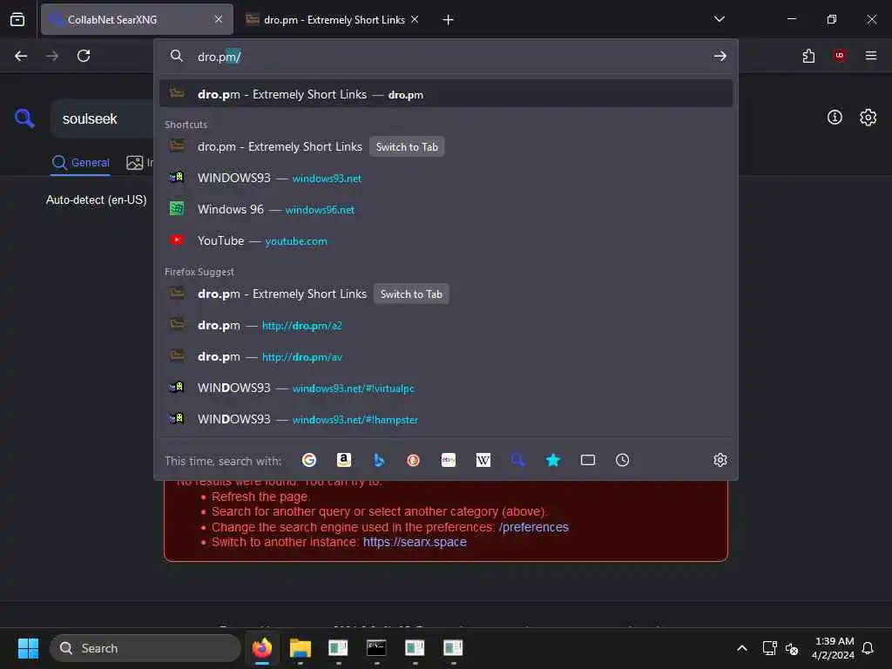This screenshot has height=669, width=892.
Task: Choose Windows 96 shortcut suggestion
Action: point(445,209)
